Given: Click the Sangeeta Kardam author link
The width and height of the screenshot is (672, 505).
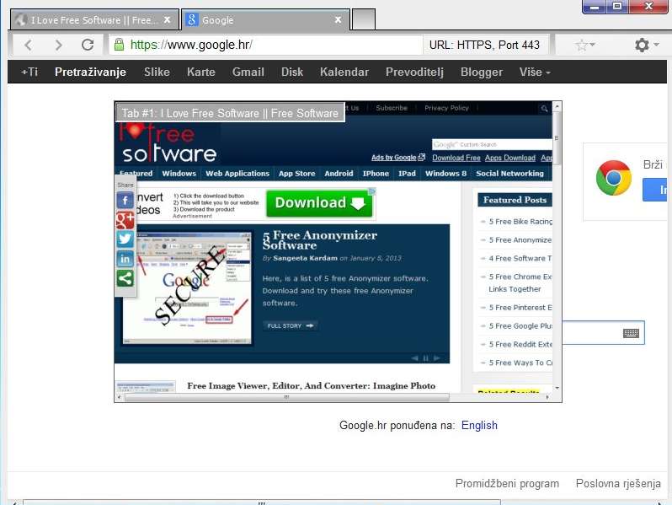Looking at the screenshot, I should tap(305, 258).
